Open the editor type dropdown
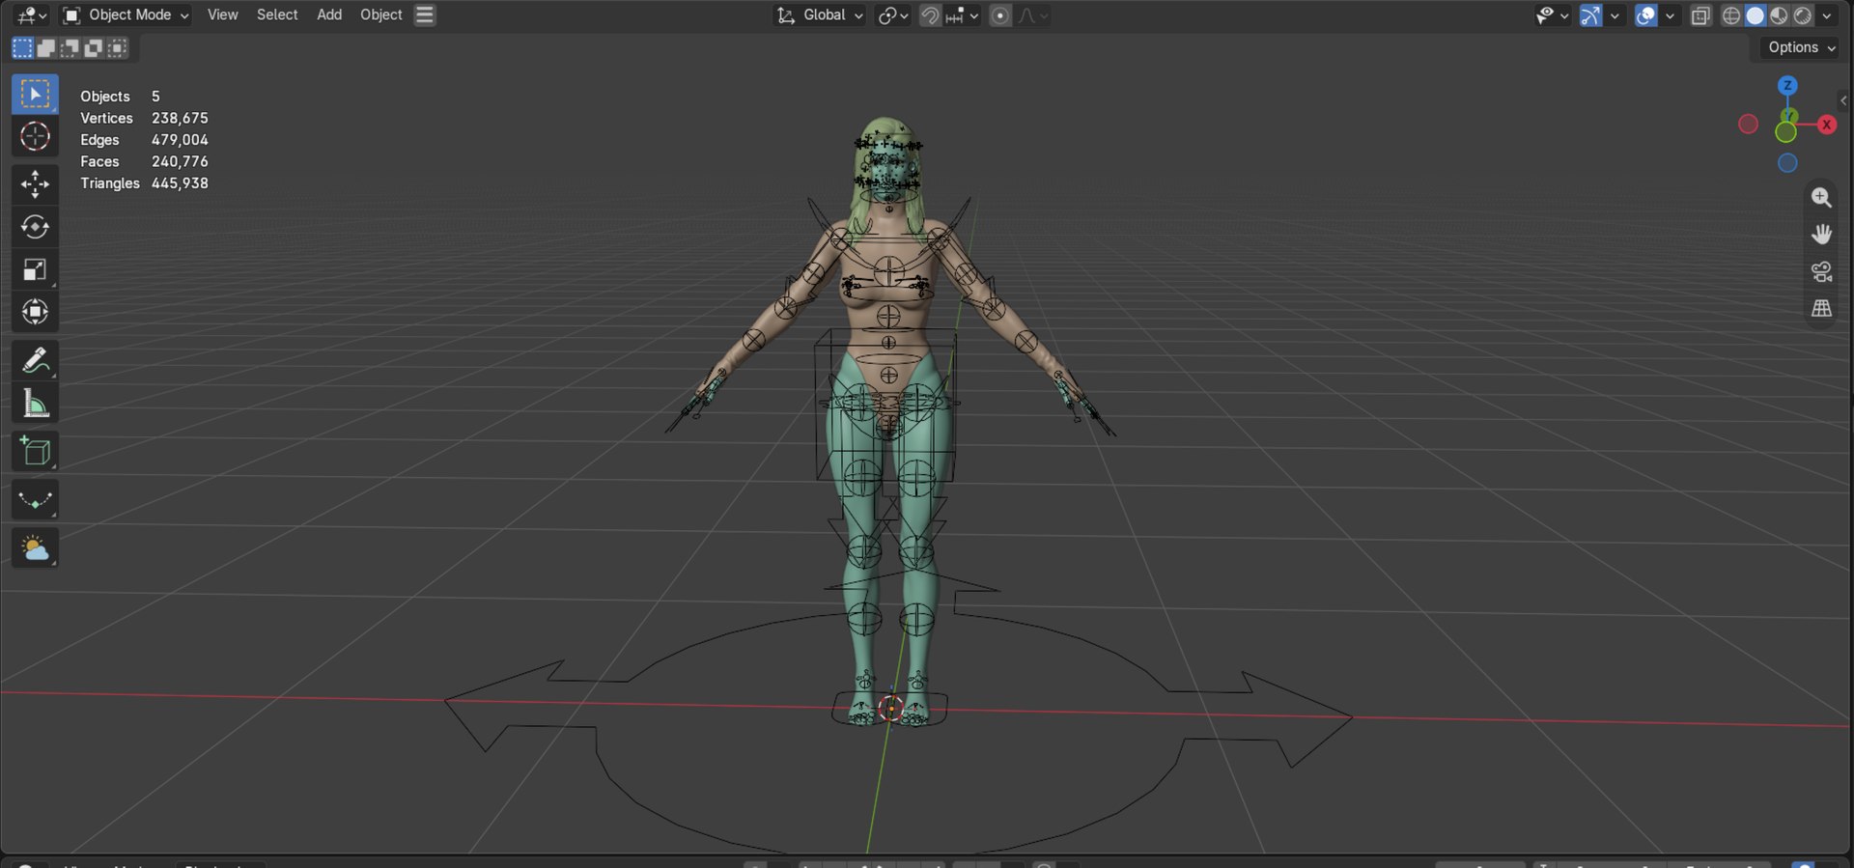The image size is (1854, 868). pos(32,15)
